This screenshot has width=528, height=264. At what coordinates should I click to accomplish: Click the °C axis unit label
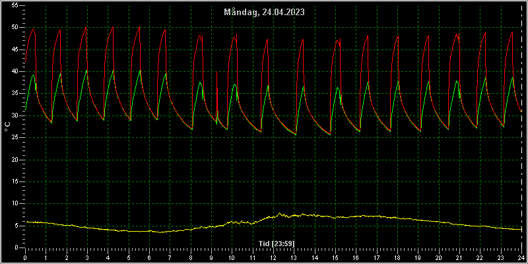(7, 127)
